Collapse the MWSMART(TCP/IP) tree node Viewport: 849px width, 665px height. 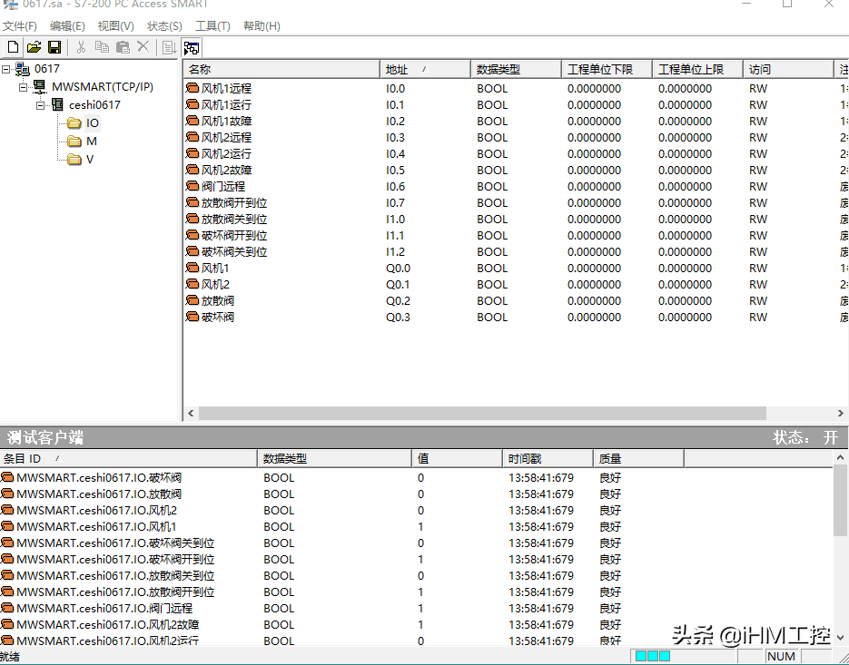(x=24, y=87)
